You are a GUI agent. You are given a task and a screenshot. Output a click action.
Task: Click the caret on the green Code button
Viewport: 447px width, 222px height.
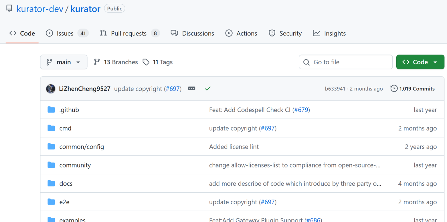pyautogui.click(x=435, y=62)
